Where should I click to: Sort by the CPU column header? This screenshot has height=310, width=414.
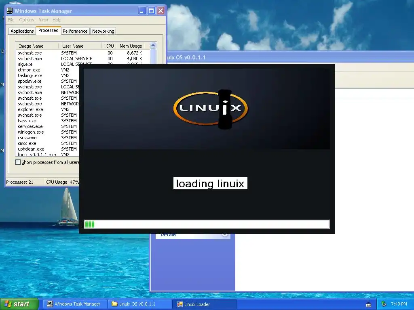click(x=109, y=46)
